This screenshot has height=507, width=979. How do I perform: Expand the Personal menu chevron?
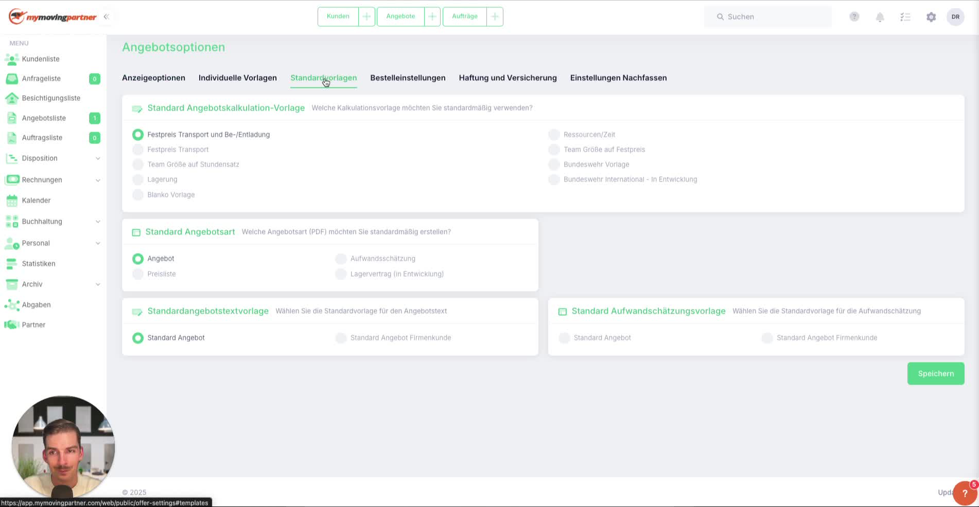[x=98, y=243]
